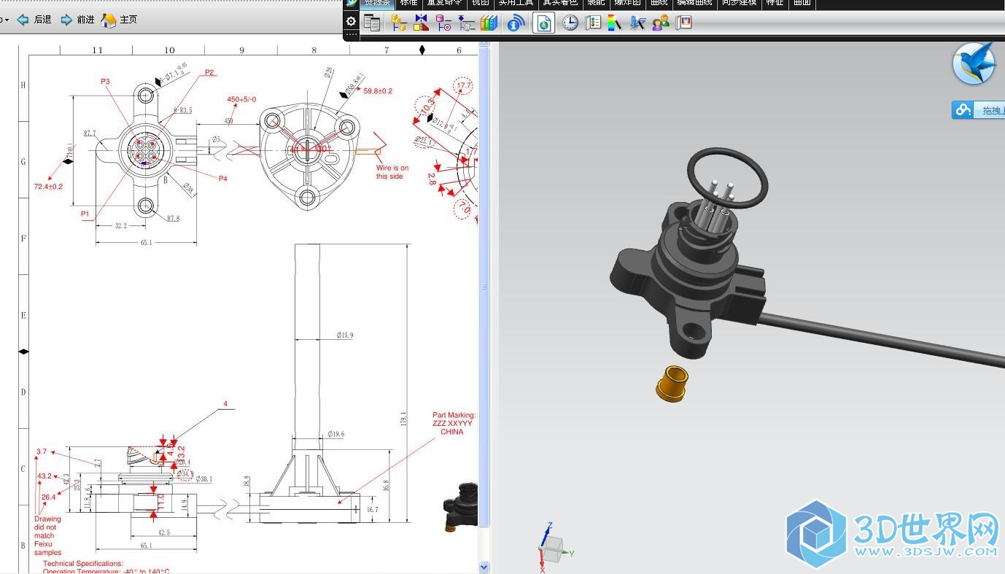The width and height of the screenshot is (1005, 574).
Task: Click the red dimension '72.4±0.2'
Action: 48,187
